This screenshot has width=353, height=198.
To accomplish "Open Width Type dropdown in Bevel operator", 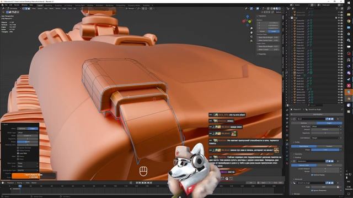I will click(28, 133).
